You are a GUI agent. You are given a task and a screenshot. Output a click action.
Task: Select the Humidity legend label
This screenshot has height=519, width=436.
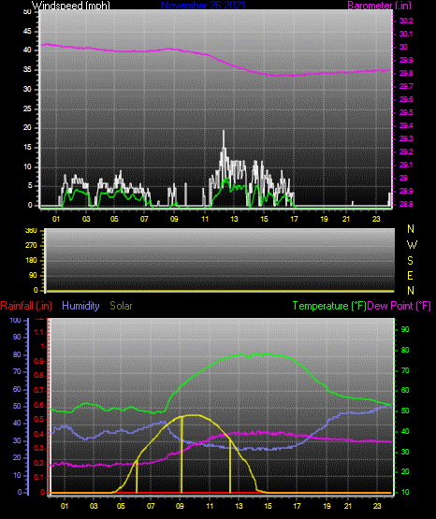coord(80,306)
